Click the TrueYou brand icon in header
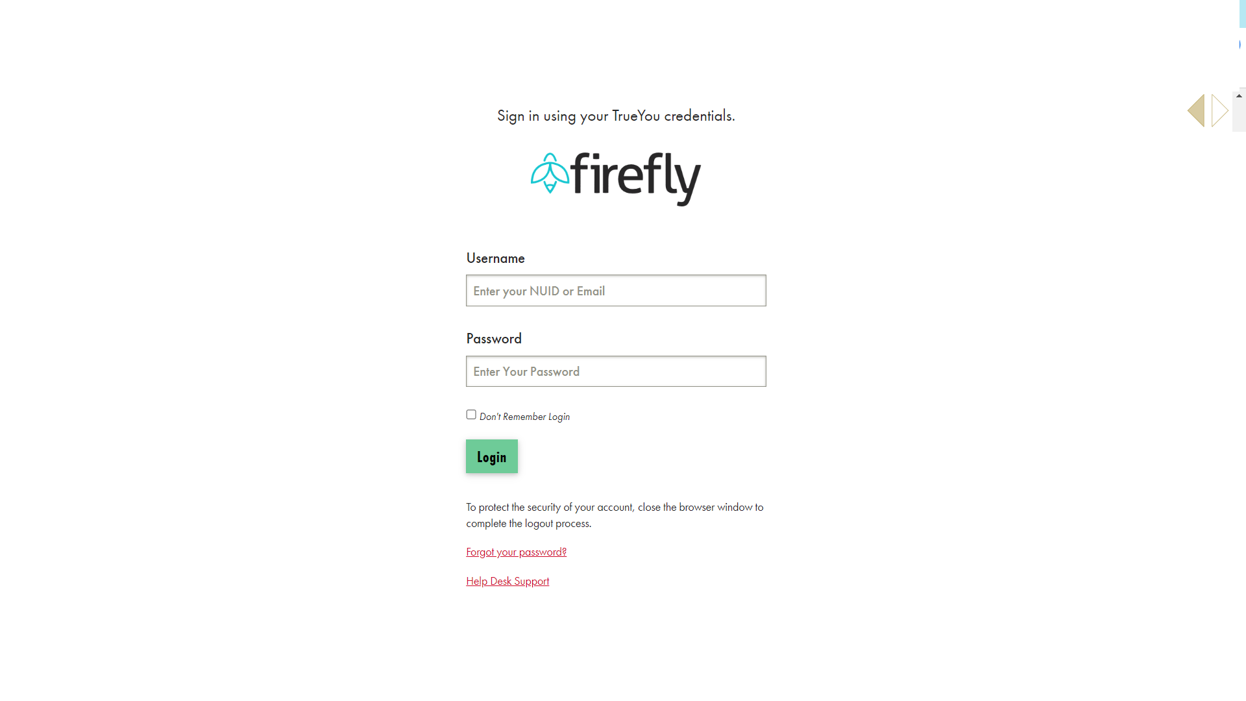Image resolution: width=1246 pixels, height=701 pixels. tap(1208, 111)
